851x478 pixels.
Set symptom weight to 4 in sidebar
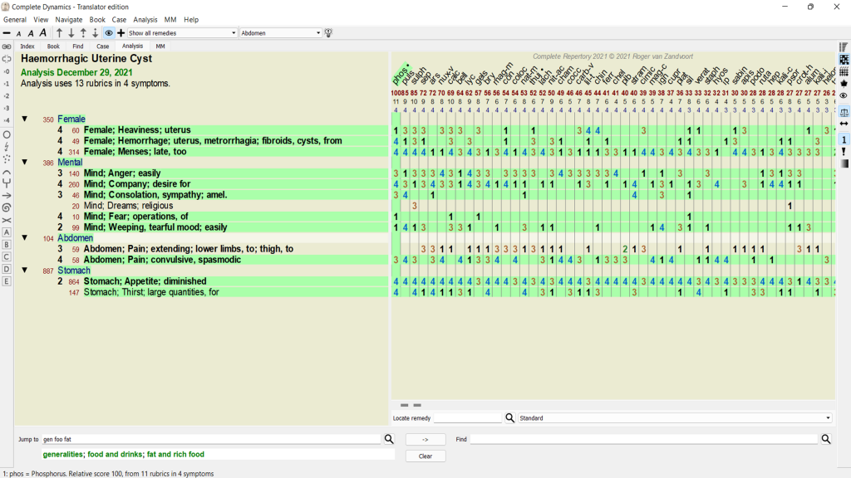7,120
